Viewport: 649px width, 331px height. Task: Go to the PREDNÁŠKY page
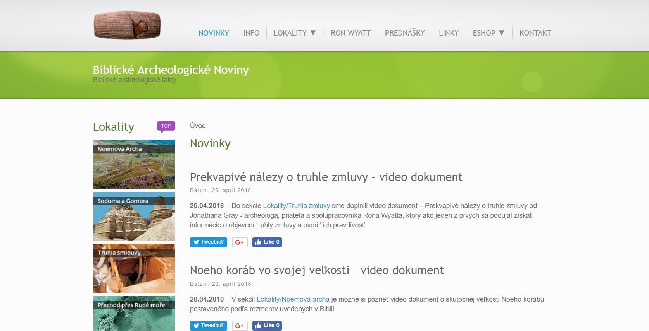point(405,33)
